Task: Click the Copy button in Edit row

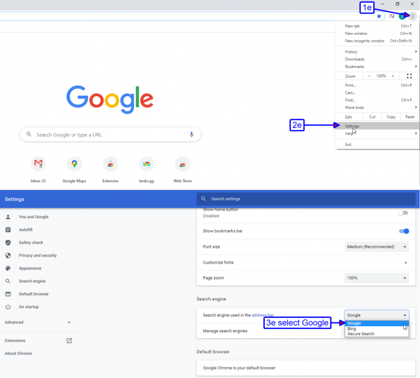Action: 391,117
